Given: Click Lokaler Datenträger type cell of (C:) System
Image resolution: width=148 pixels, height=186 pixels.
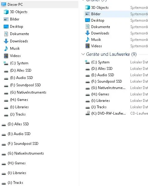Looking at the screenshot, I should (139, 62).
